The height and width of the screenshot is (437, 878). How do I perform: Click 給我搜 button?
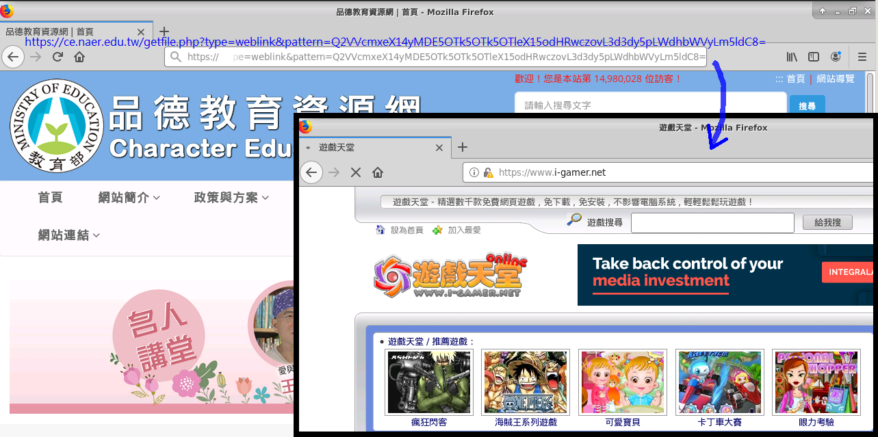pyautogui.click(x=827, y=222)
